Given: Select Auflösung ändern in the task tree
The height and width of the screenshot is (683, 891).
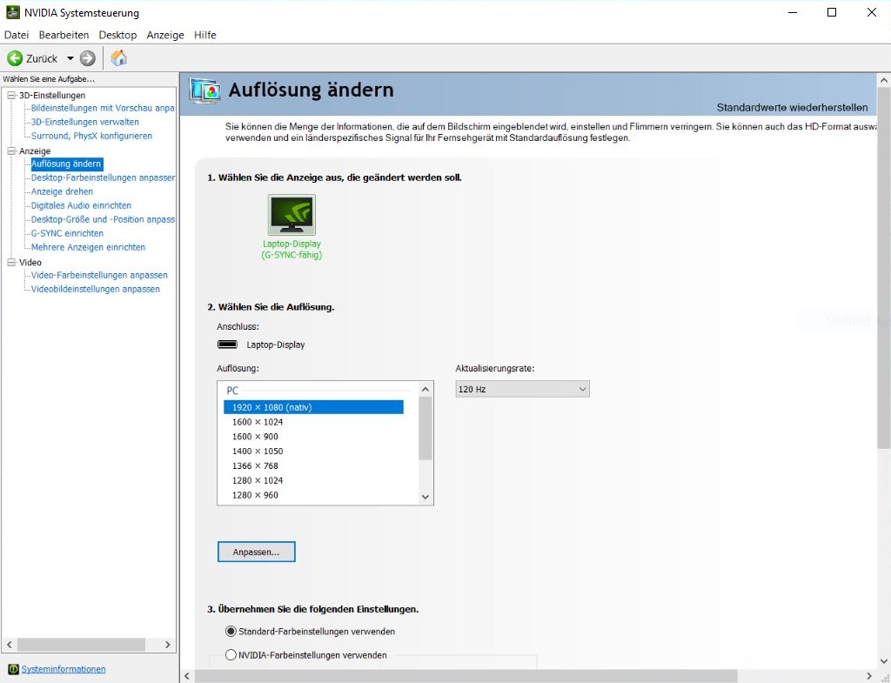Looking at the screenshot, I should pyautogui.click(x=66, y=164).
